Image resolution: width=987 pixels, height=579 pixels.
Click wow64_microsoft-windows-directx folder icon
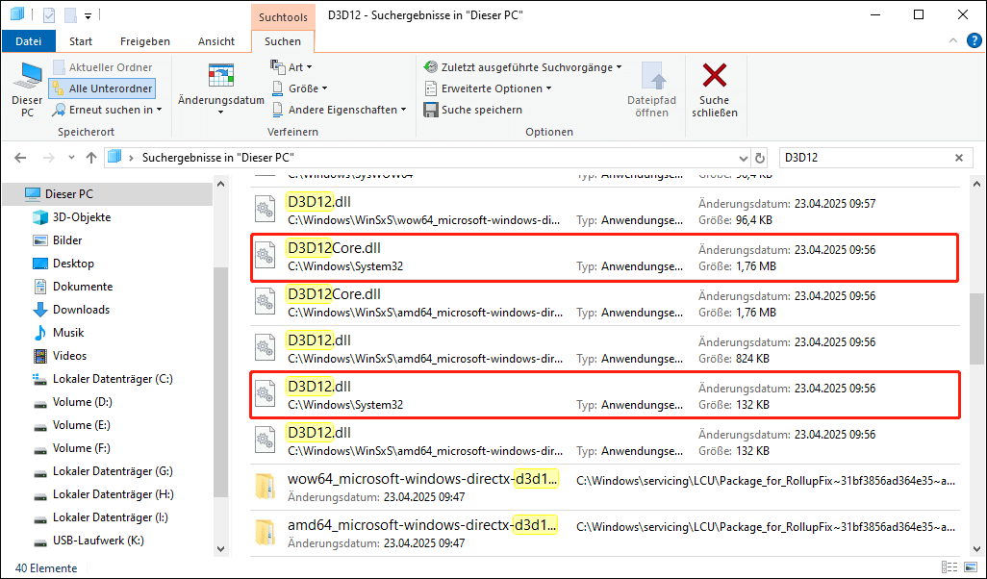click(266, 487)
